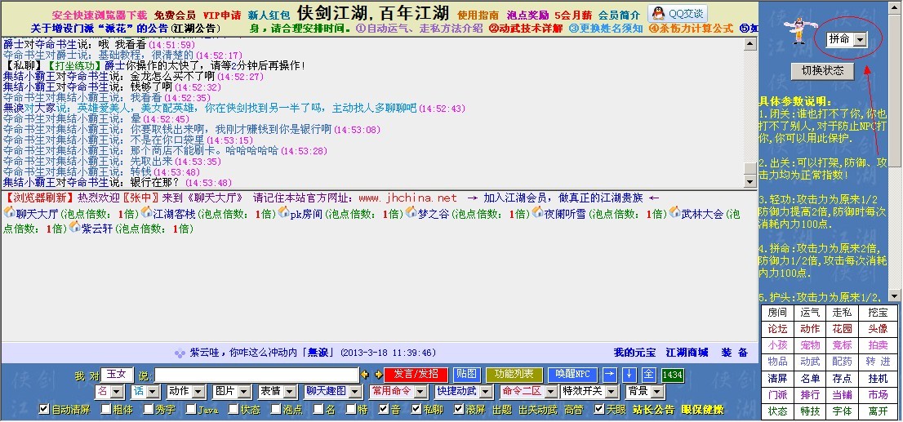Enable the 泡点 checkbox
This screenshot has width=903, height=422.
click(x=275, y=409)
